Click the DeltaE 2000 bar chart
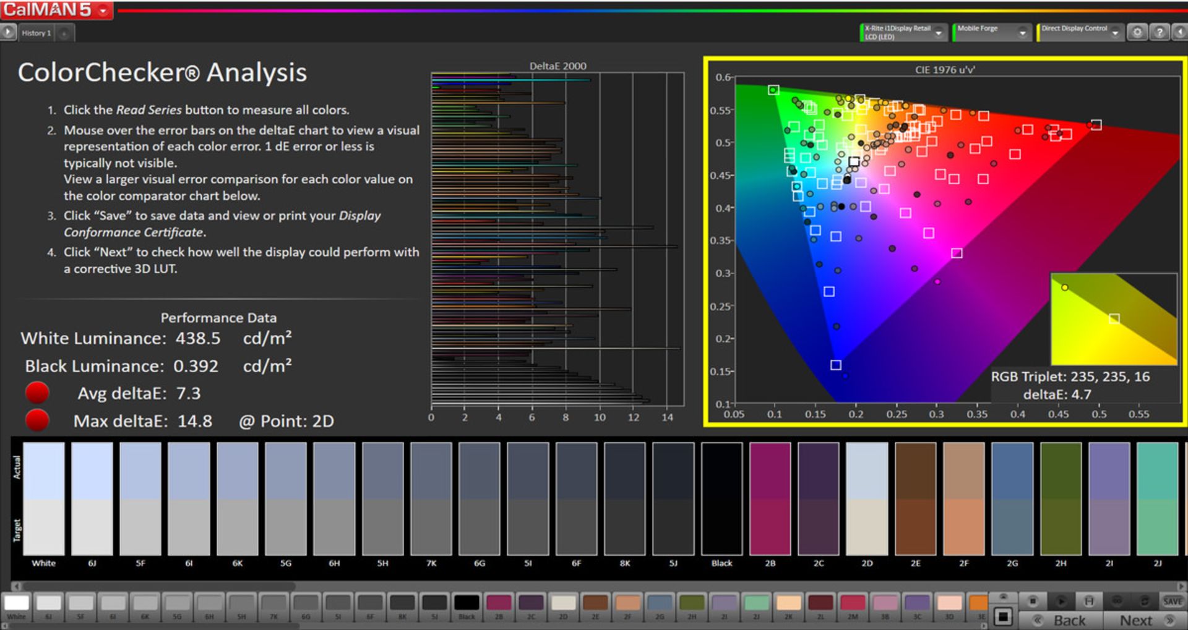The image size is (1188, 630). click(557, 239)
